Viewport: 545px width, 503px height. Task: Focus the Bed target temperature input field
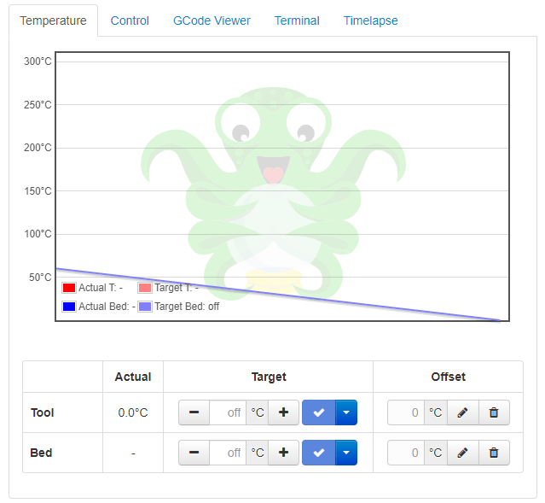point(228,453)
